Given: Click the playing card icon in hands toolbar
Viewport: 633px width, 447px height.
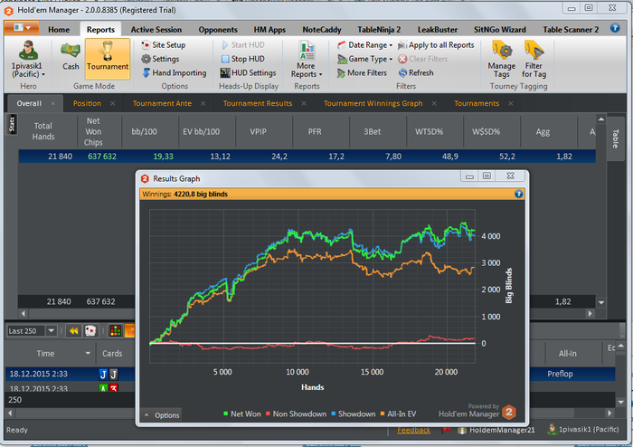Looking at the screenshot, I should (90, 330).
